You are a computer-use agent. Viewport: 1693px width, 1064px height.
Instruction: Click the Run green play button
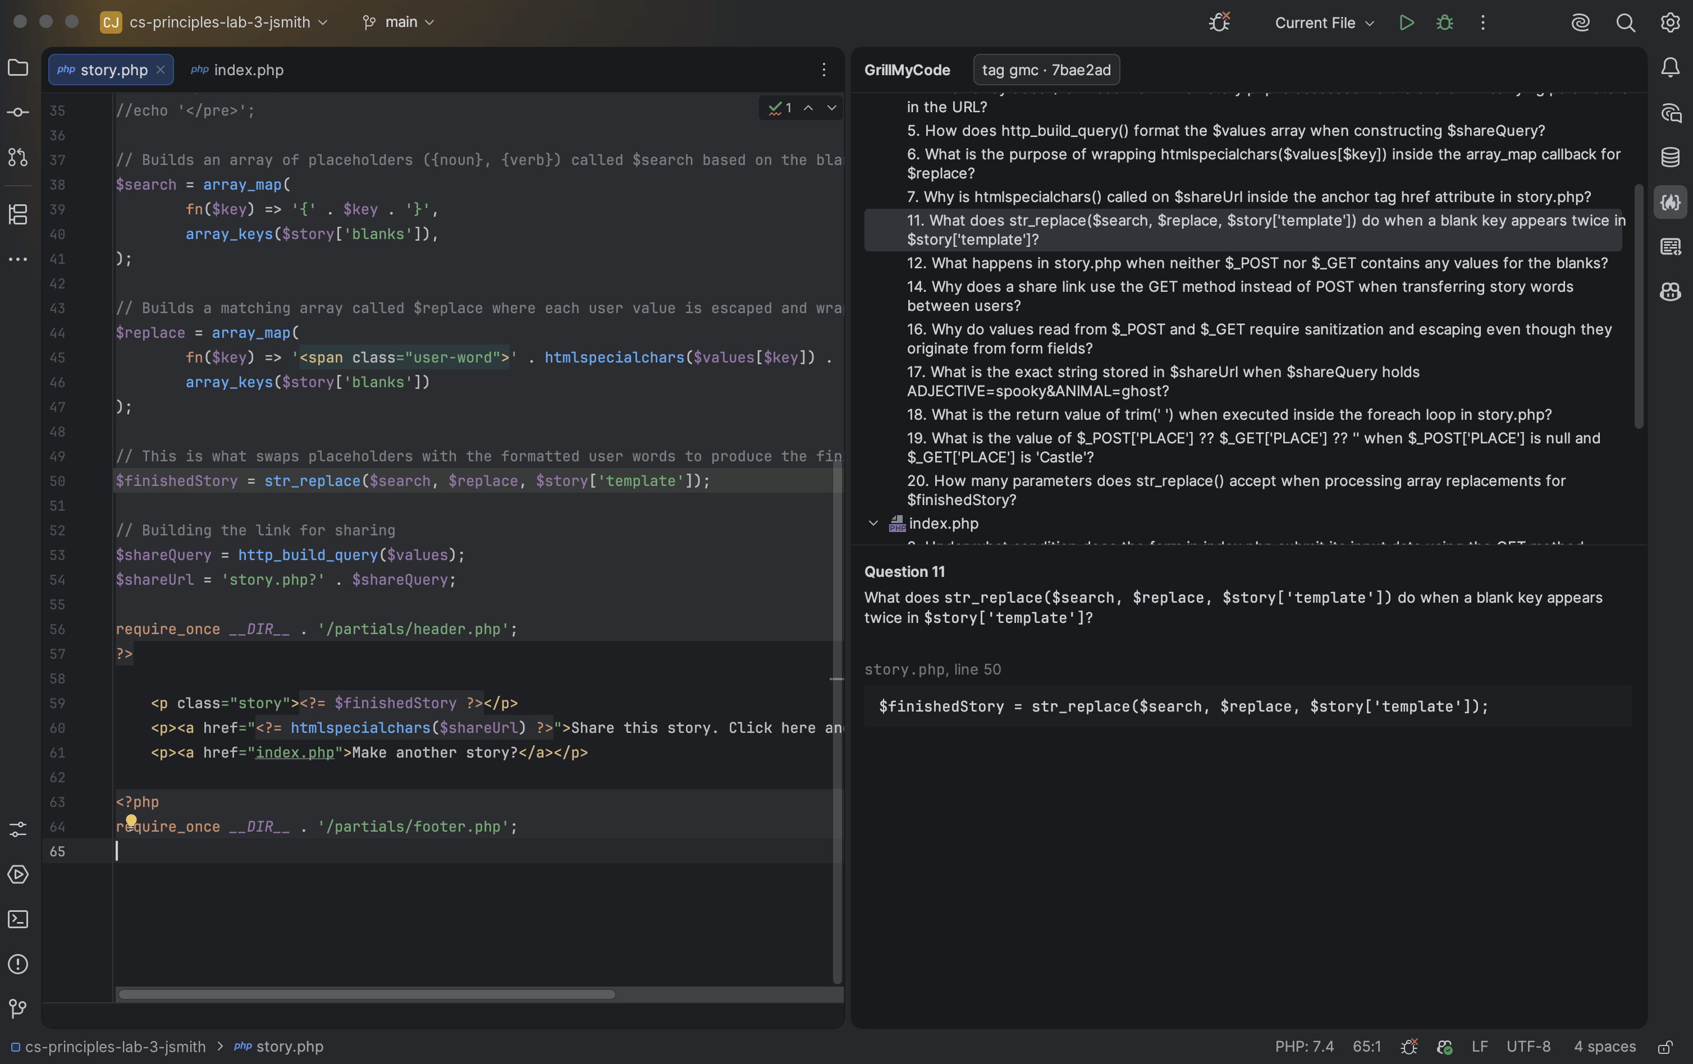1406,22
